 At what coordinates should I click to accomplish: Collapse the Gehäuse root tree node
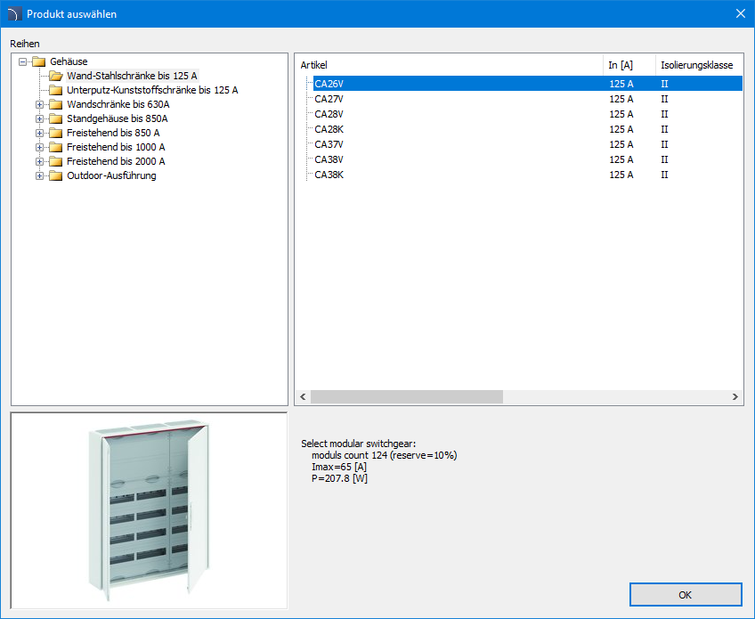[x=22, y=61]
